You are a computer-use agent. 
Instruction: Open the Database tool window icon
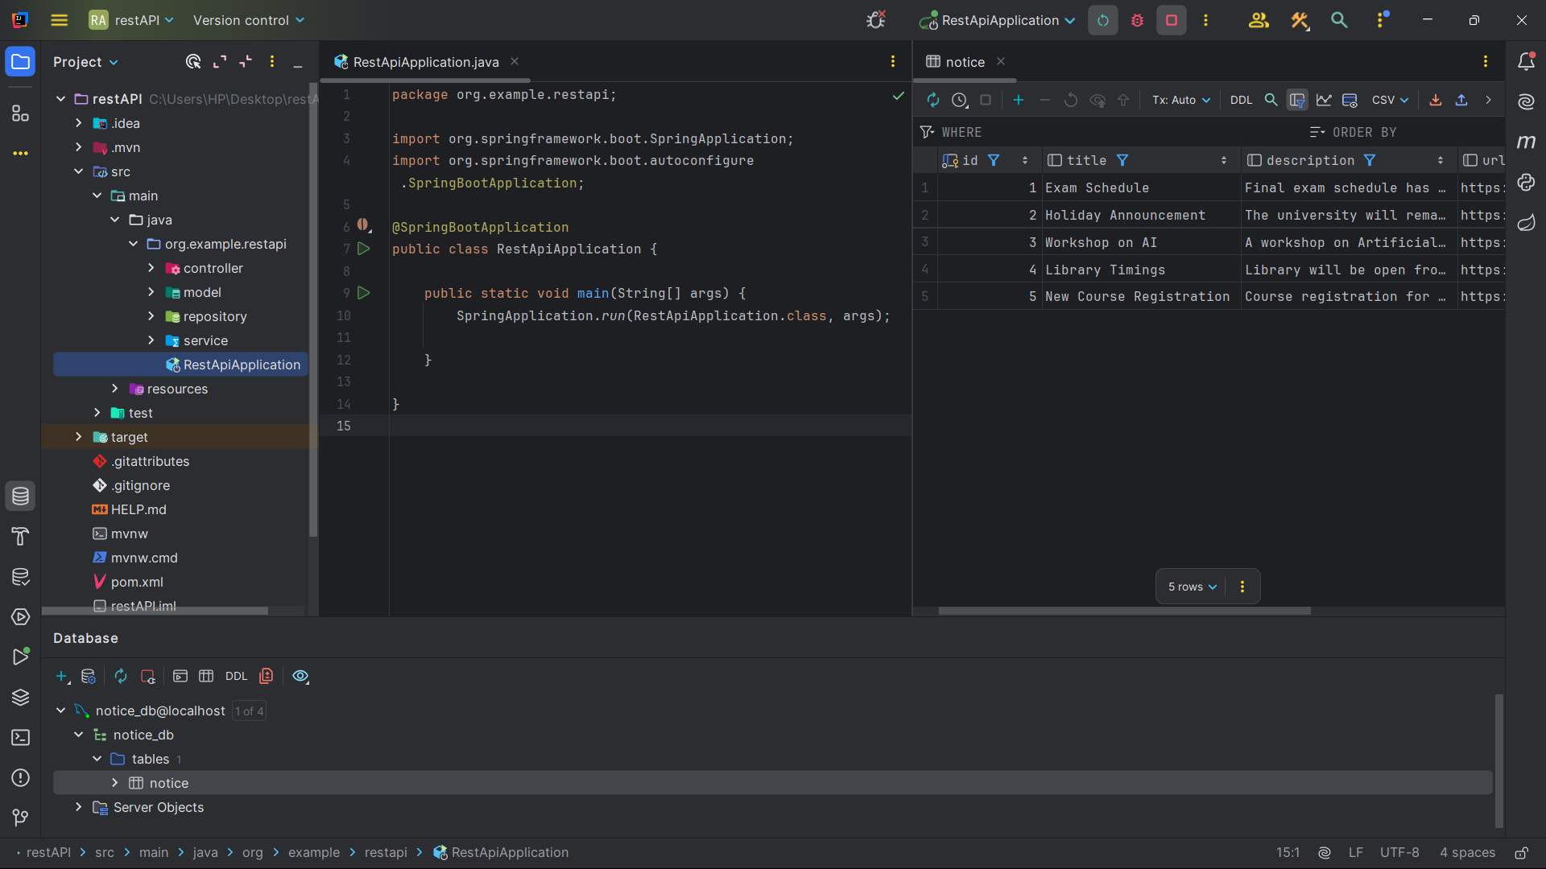[20, 496]
